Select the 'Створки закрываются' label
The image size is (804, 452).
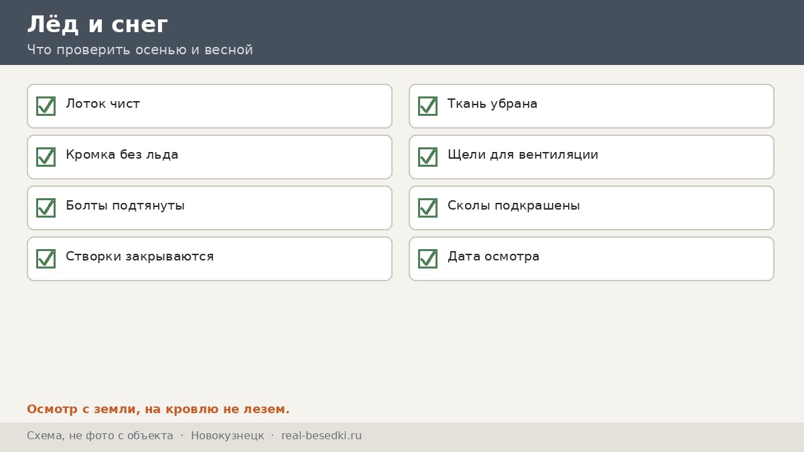(139, 256)
